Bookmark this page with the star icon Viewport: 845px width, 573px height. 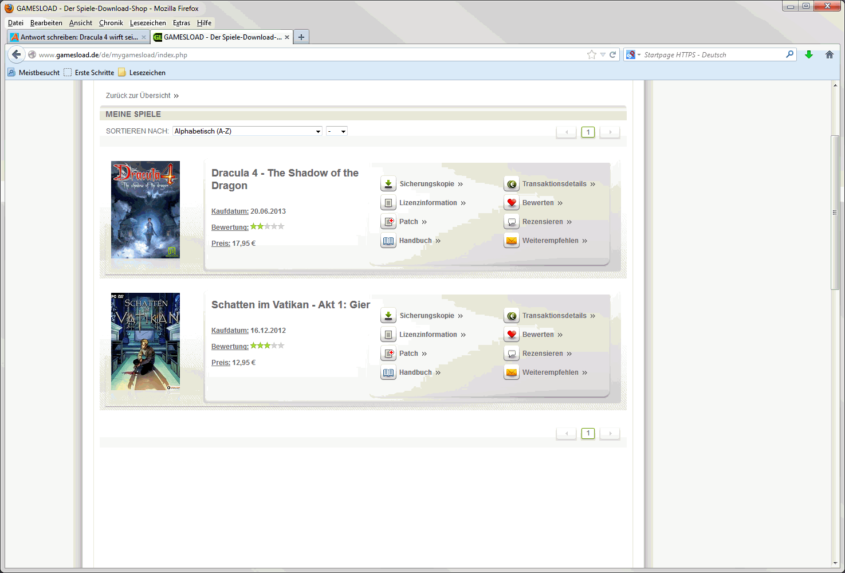coord(592,54)
